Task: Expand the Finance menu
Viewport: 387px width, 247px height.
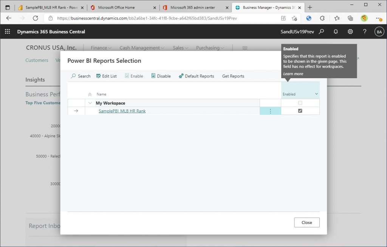Action: click(x=101, y=48)
